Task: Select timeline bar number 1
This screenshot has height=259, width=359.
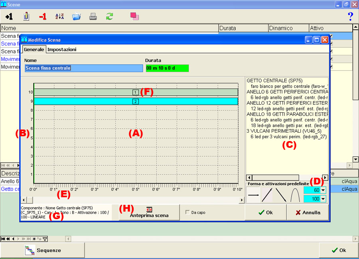Action: click(x=136, y=92)
